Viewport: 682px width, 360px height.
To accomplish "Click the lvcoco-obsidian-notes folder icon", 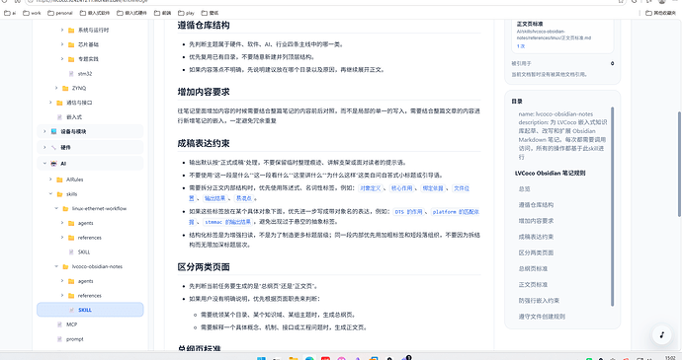I will click(65, 266).
